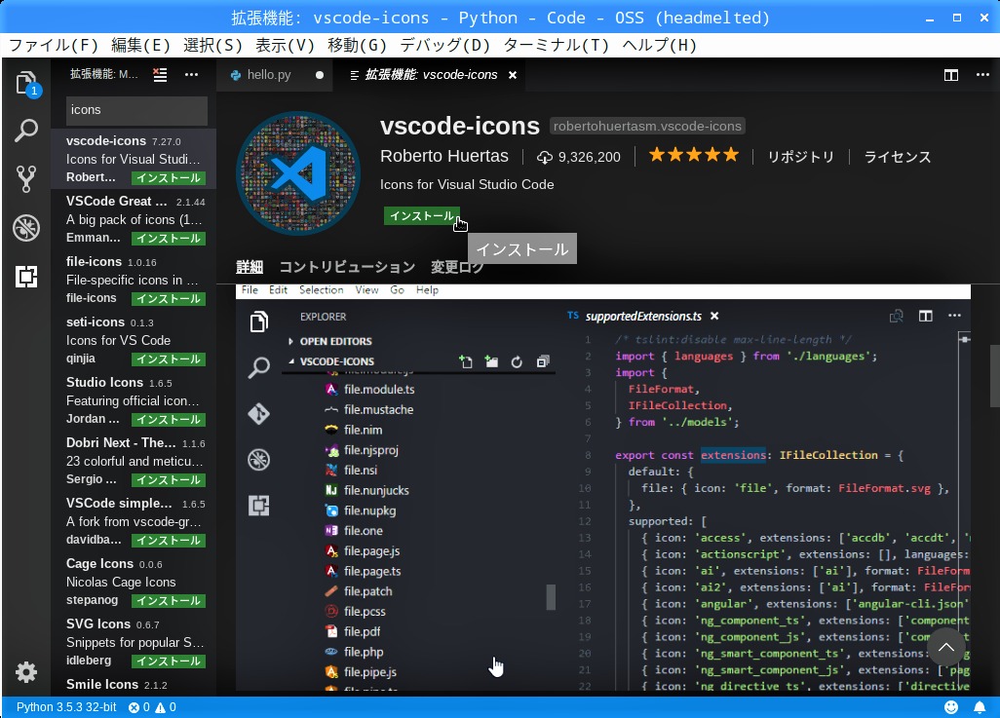Install SVG Icons extension from list

click(x=169, y=661)
